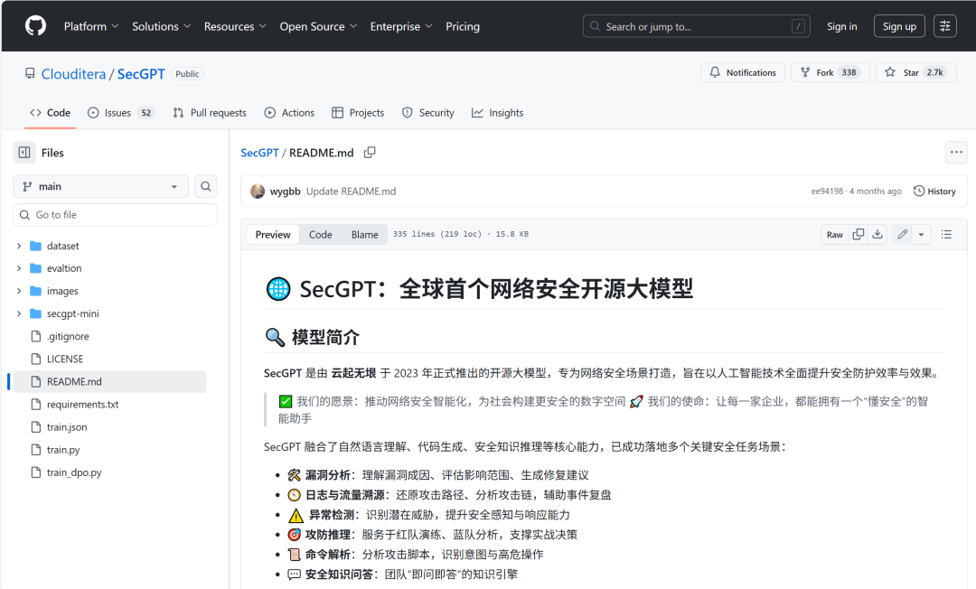Collapse the Files tree side panel
Image resolution: width=976 pixels, height=589 pixels.
[24, 153]
